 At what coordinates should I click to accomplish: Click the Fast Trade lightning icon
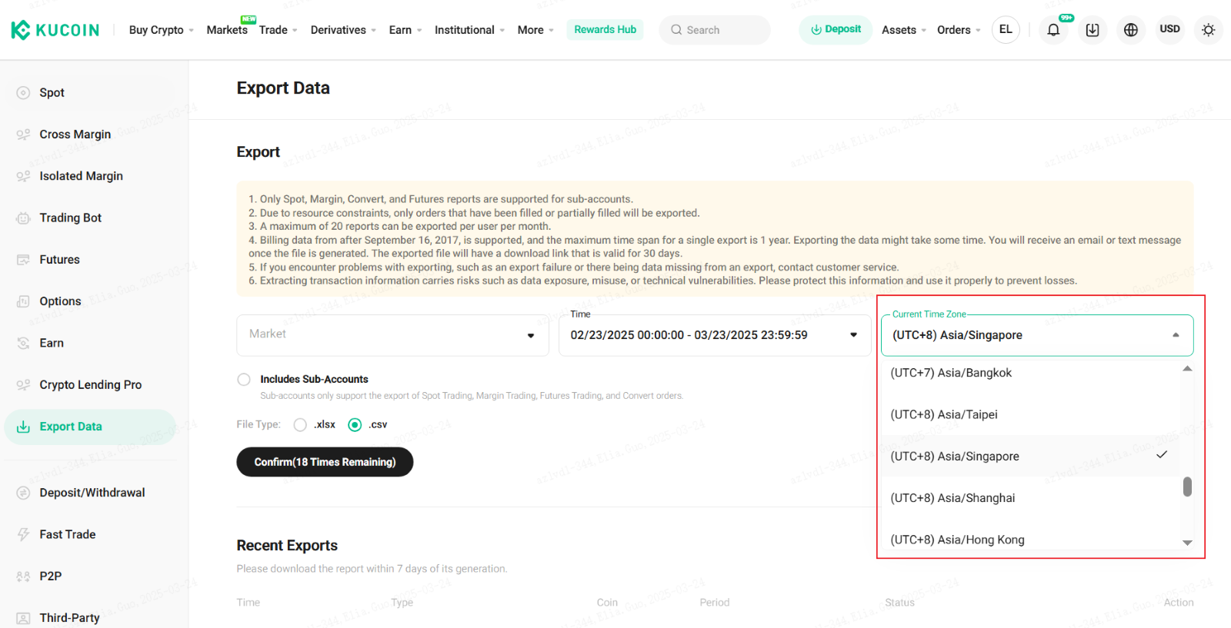(23, 534)
